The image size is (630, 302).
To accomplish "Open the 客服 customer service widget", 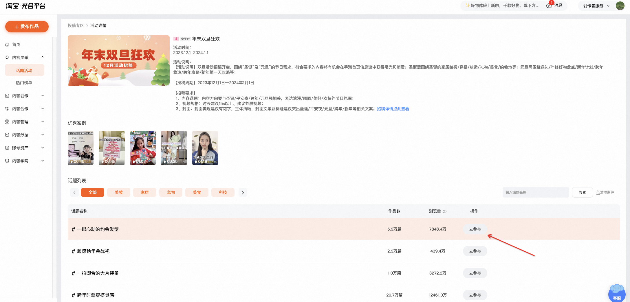I will 617,293.
